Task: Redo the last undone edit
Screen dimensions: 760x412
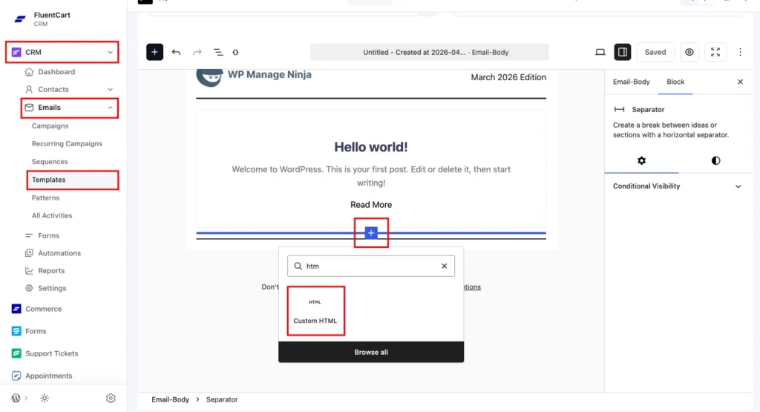Action: 197,52
